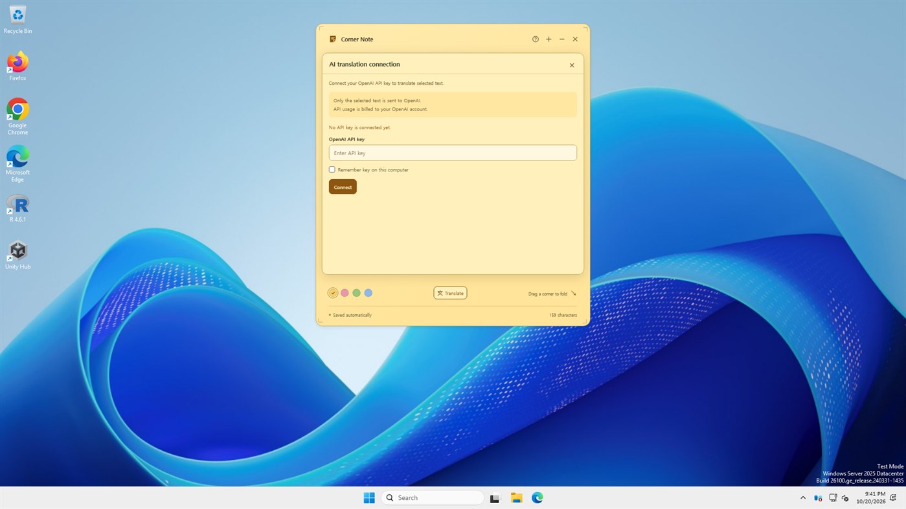Add a new note with plus icon
The image size is (906, 509).
tap(549, 39)
